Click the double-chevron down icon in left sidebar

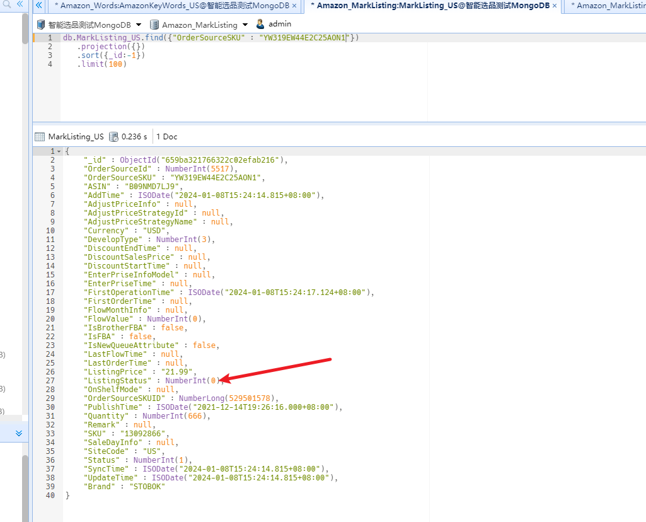pos(19,433)
